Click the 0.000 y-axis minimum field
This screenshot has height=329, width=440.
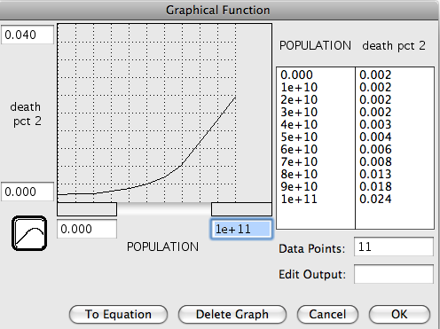pyautogui.click(x=27, y=192)
